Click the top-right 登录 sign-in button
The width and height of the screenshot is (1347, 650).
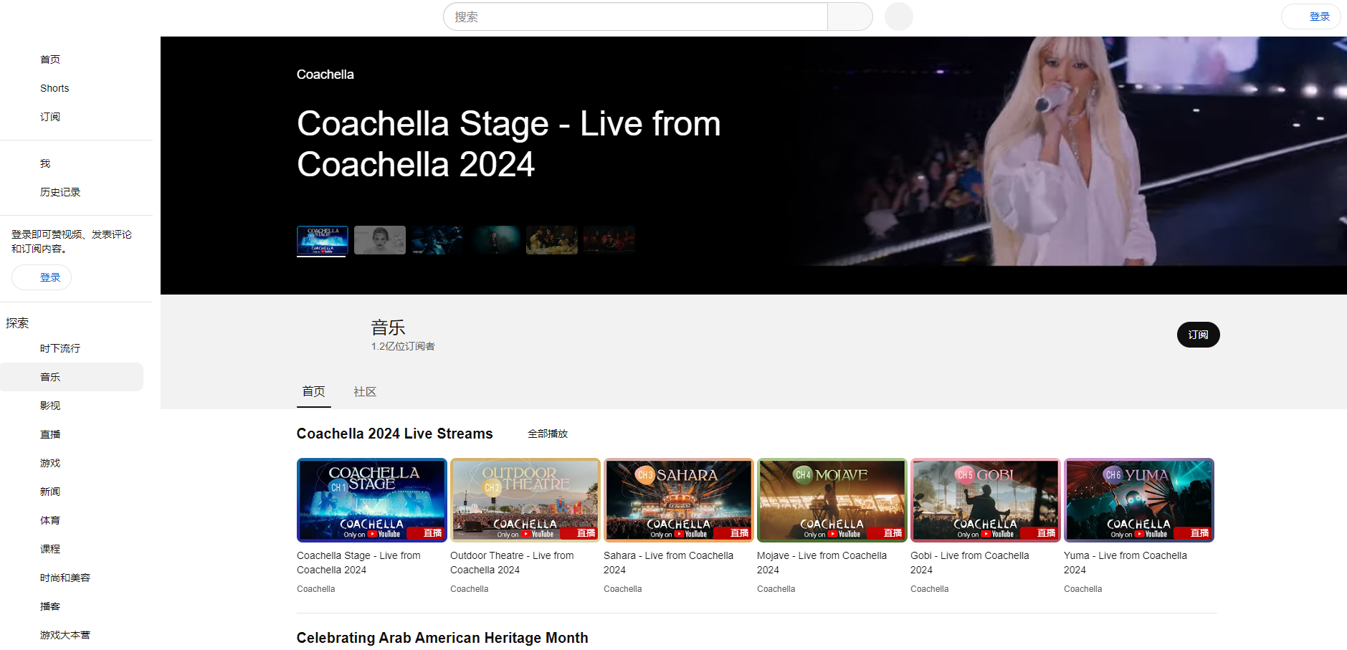click(1311, 16)
